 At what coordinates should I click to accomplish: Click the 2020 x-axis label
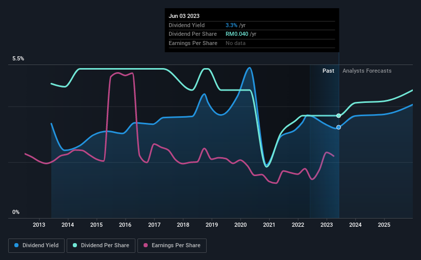click(x=240, y=225)
